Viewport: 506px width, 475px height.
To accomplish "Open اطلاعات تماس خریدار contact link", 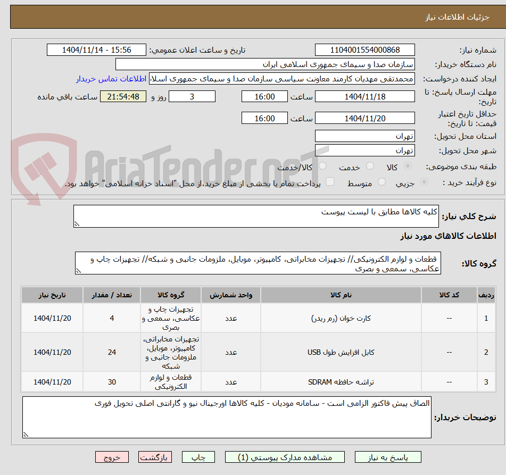I will click(x=111, y=79).
